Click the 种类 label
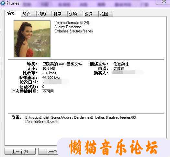Screen dimensions: 170x157 (x=32, y=64)
